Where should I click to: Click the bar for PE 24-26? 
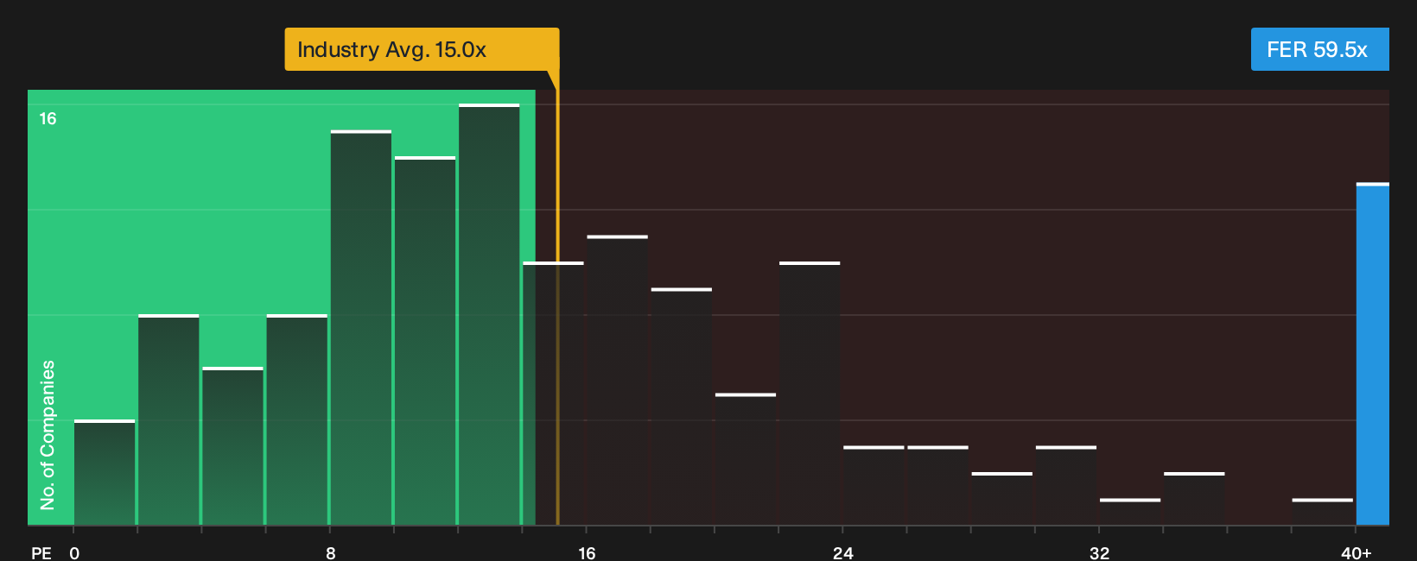(x=874, y=485)
